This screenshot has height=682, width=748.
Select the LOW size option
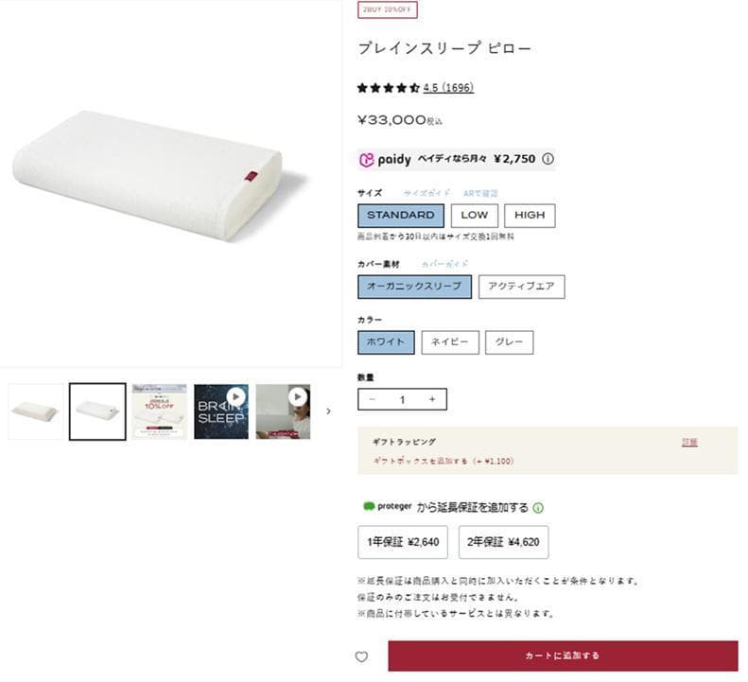tap(474, 215)
